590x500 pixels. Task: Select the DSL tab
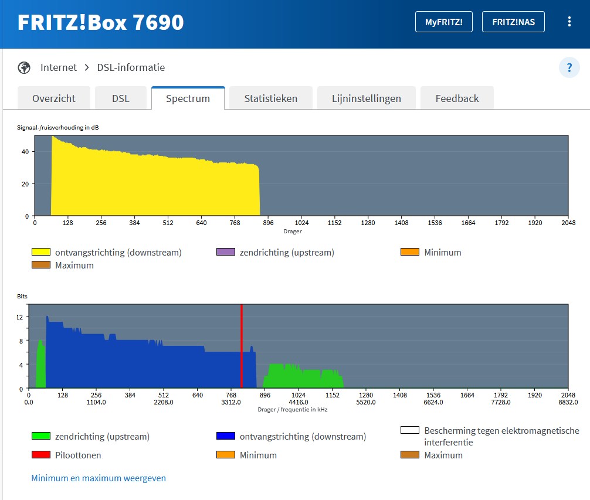pyautogui.click(x=121, y=98)
